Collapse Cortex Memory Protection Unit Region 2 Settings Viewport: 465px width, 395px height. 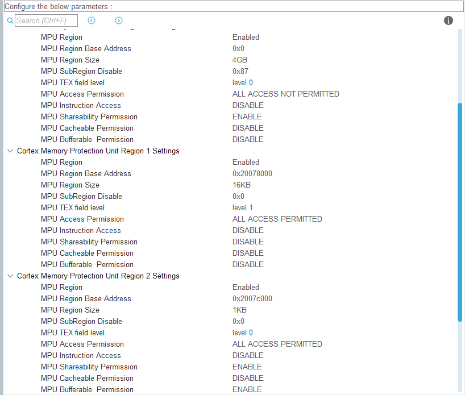click(10, 276)
